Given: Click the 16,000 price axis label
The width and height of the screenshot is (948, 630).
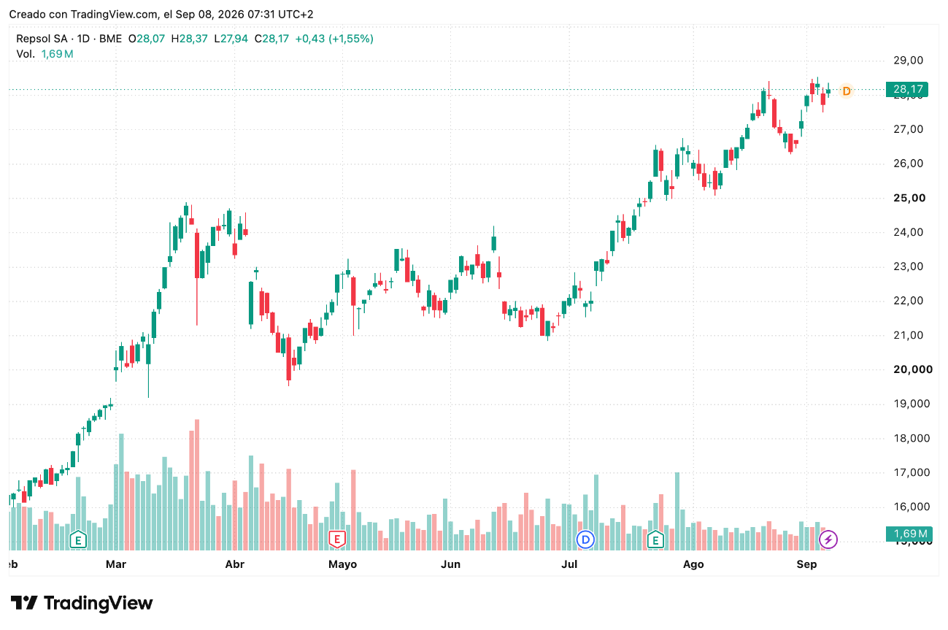Looking at the screenshot, I should coord(912,507).
